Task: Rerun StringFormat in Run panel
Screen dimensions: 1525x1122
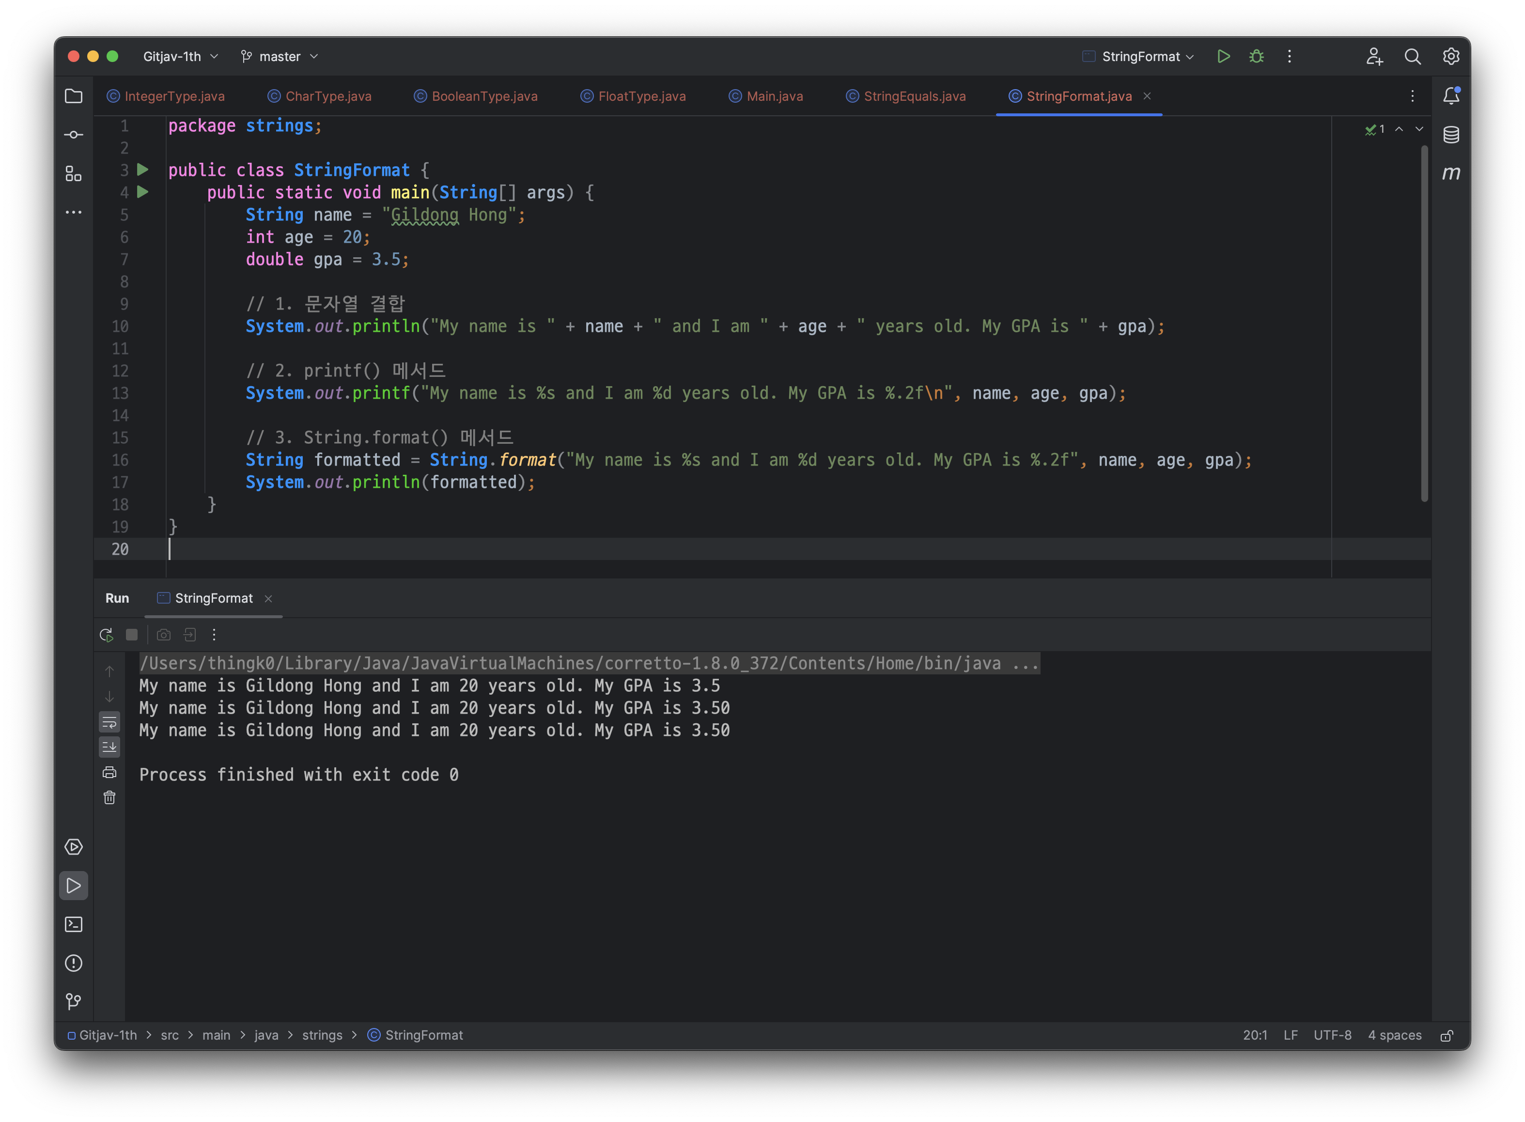Action: pyautogui.click(x=107, y=634)
